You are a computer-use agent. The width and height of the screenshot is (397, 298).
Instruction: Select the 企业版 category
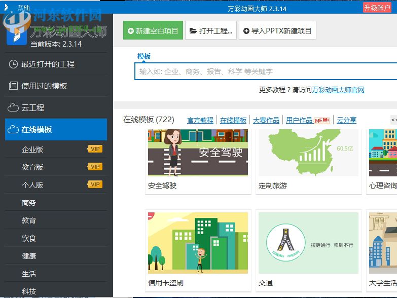pos(56,149)
